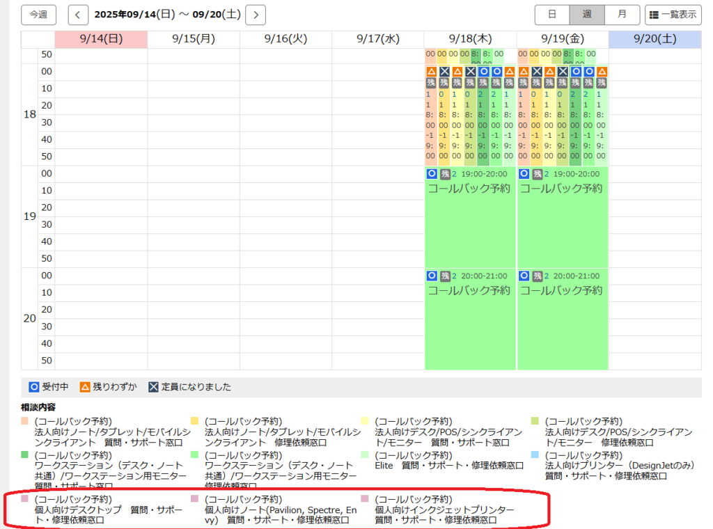Open コールバック予約 on 9/19 at 19:00-20:00

click(561, 188)
